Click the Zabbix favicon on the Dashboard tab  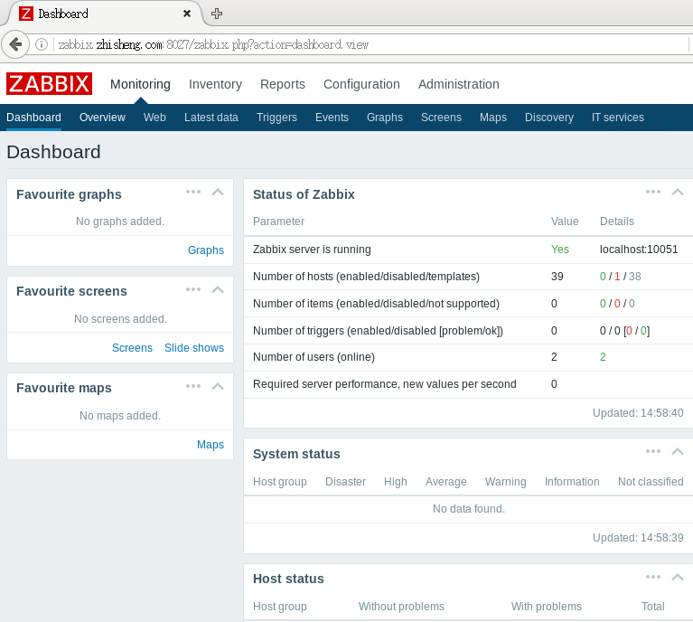[26, 14]
